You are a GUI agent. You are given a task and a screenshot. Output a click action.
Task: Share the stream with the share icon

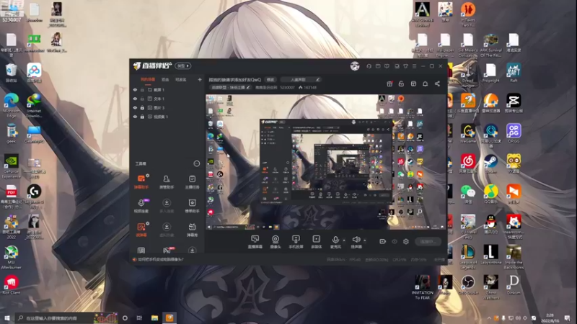[x=437, y=84]
